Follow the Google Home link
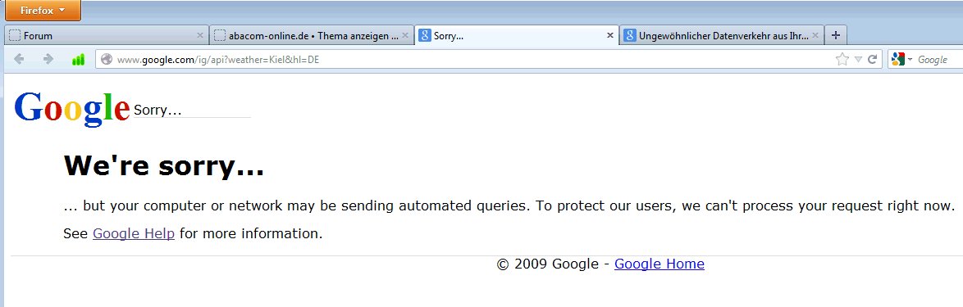Screen dimensions: 963x307 [x=659, y=264]
